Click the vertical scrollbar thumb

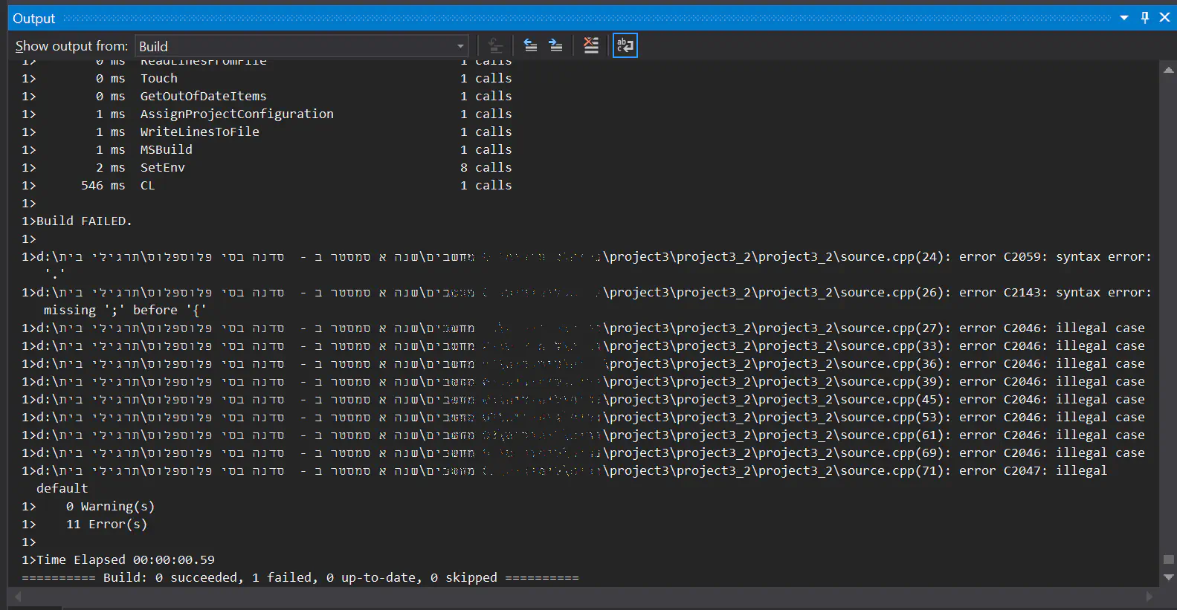(x=1168, y=559)
